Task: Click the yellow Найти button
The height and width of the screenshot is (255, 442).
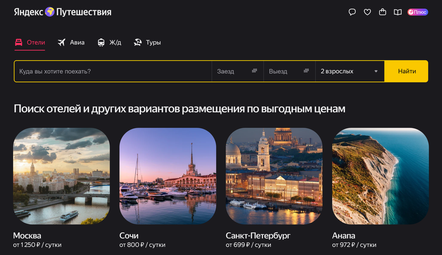Action: point(407,71)
